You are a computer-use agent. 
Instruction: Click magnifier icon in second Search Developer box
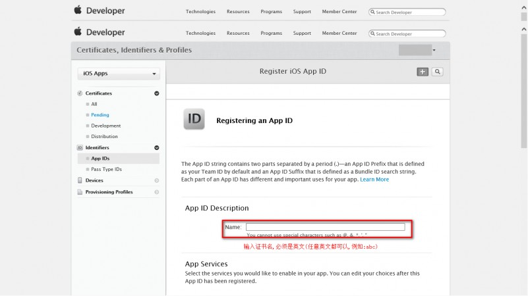click(372, 34)
